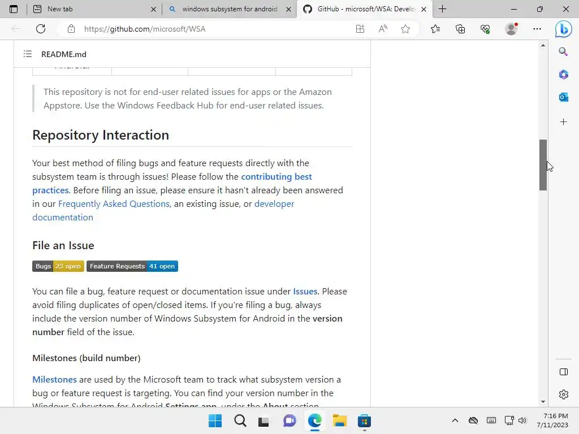This screenshot has width=579, height=434.
Task: Switch to windows subsystem for android tab
Action: (229, 9)
